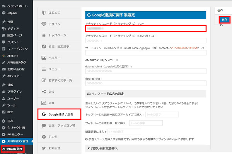Select the 投稿 pin icon
The image size is (232, 154).
tap(4, 22)
